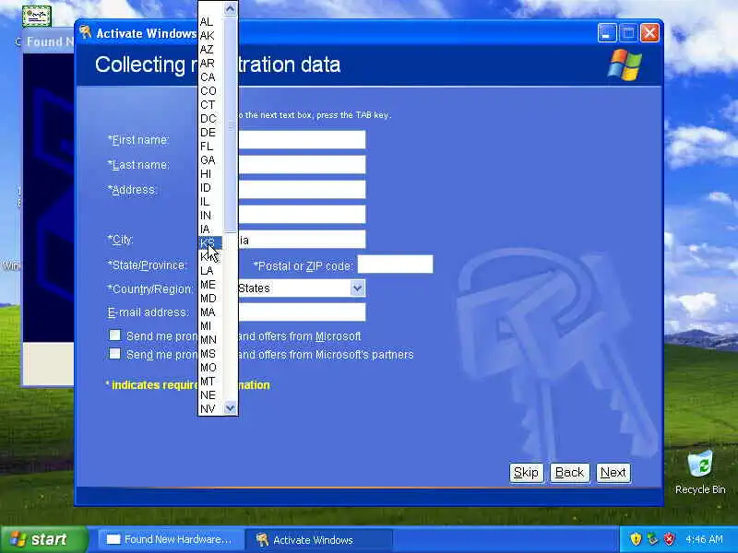
Task: Minimize the Activate Windows window
Action: [x=607, y=33]
